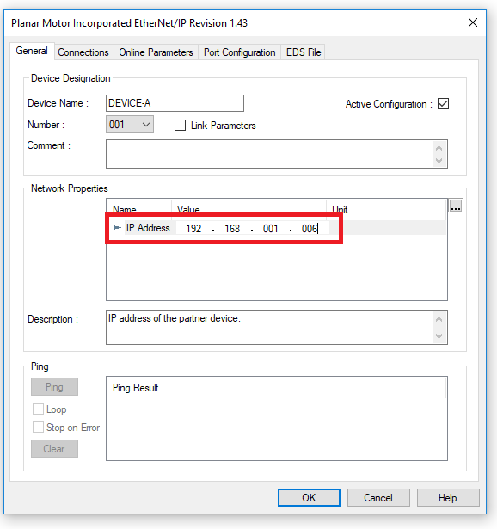Go to the Port Configuration tab
This screenshot has height=529, width=497.
point(239,52)
